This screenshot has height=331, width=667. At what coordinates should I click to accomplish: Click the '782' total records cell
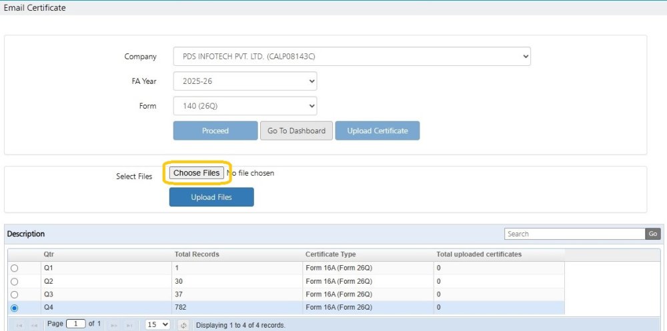coord(237,308)
